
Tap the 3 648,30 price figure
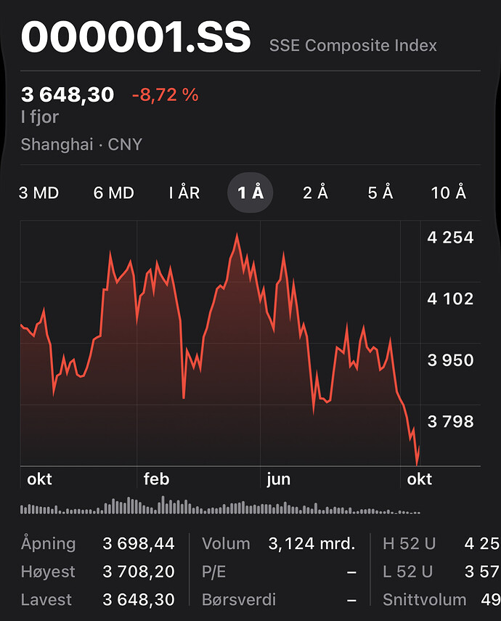[68, 94]
